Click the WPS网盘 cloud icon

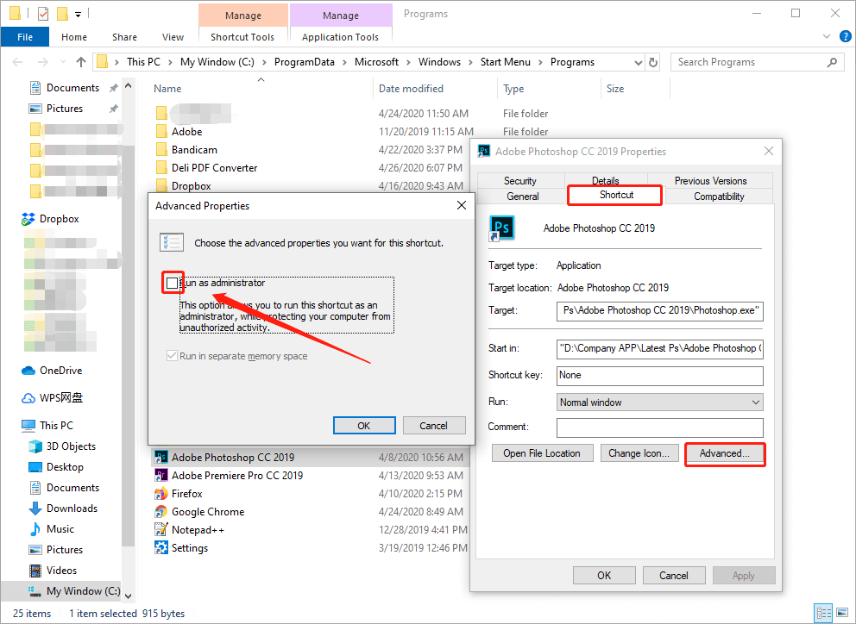point(28,398)
